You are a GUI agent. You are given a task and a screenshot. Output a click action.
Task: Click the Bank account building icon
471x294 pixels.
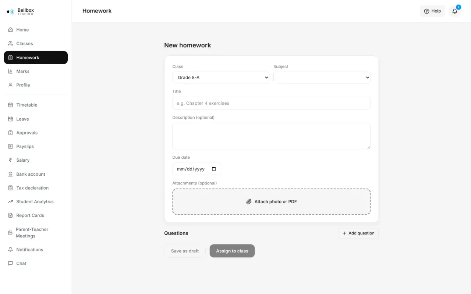click(x=10, y=174)
